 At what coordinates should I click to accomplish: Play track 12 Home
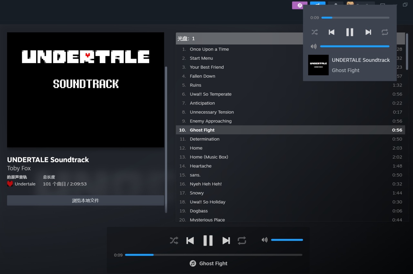290,148
